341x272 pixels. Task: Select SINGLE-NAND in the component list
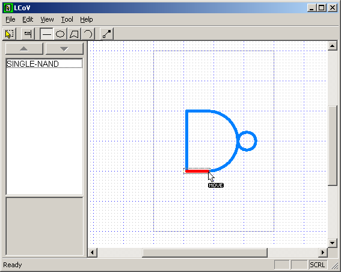coord(45,64)
